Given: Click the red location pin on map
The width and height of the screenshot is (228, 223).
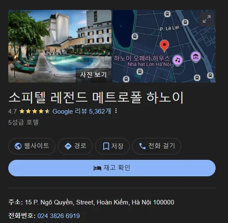Looking at the screenshot, I should click(x=164, y=46).
